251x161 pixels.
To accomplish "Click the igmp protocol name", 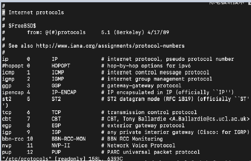I will [8, 79].
